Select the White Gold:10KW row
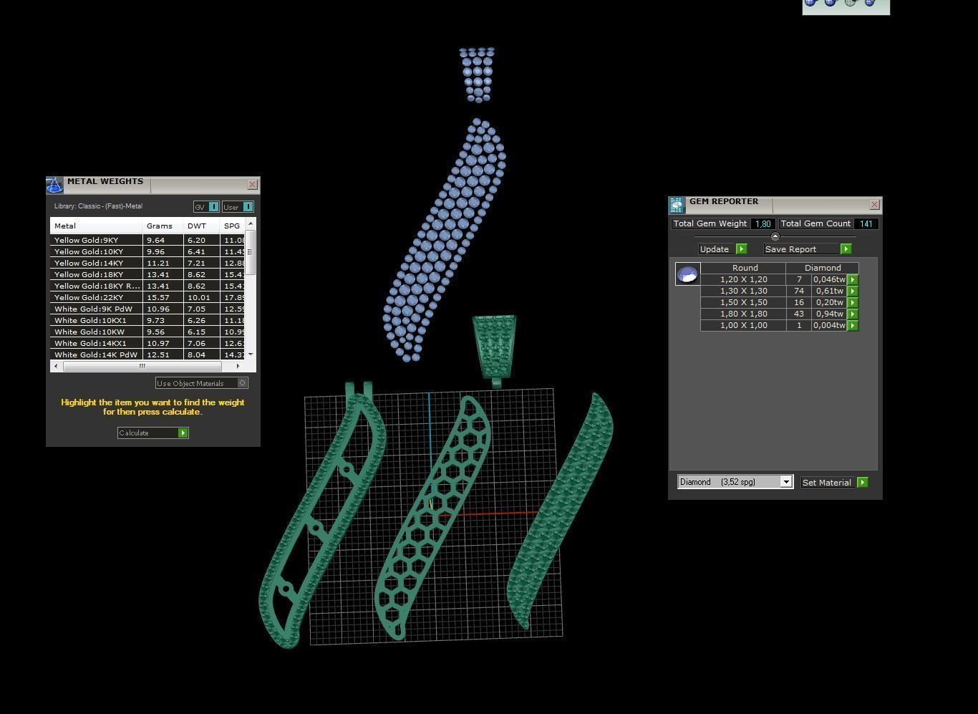 point(147,332)
